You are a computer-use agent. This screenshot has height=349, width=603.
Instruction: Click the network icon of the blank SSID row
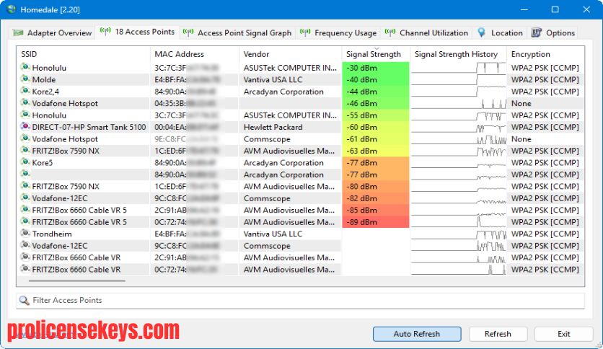tap(25, 174)
